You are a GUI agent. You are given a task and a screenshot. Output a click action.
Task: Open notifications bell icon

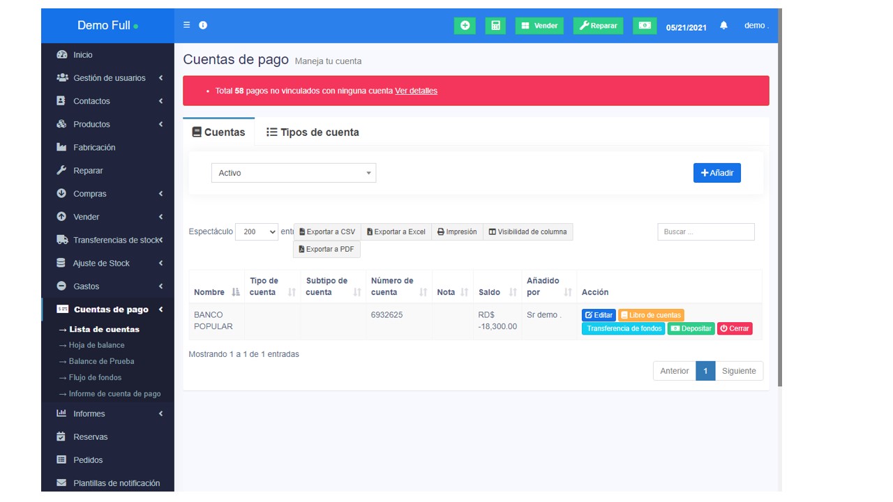coord(723,26)
